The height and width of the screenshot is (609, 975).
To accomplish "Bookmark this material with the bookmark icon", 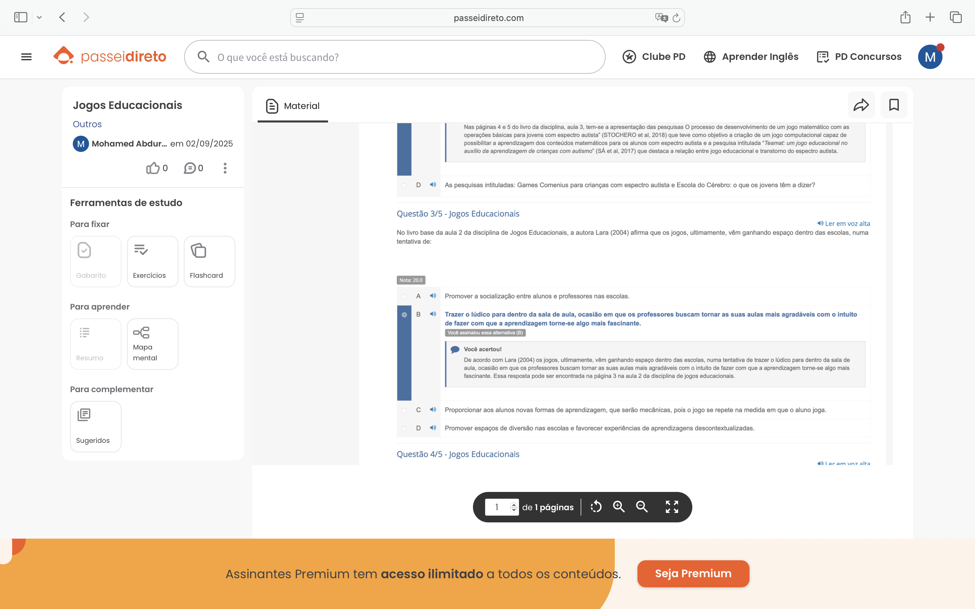I will (x=894, y=105).
